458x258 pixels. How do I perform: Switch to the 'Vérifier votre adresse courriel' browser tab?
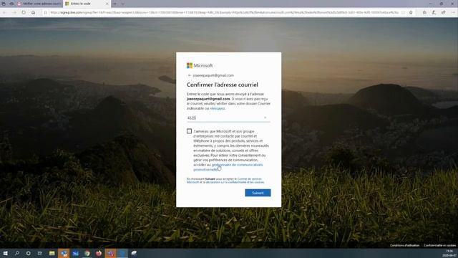pos(39,4)
